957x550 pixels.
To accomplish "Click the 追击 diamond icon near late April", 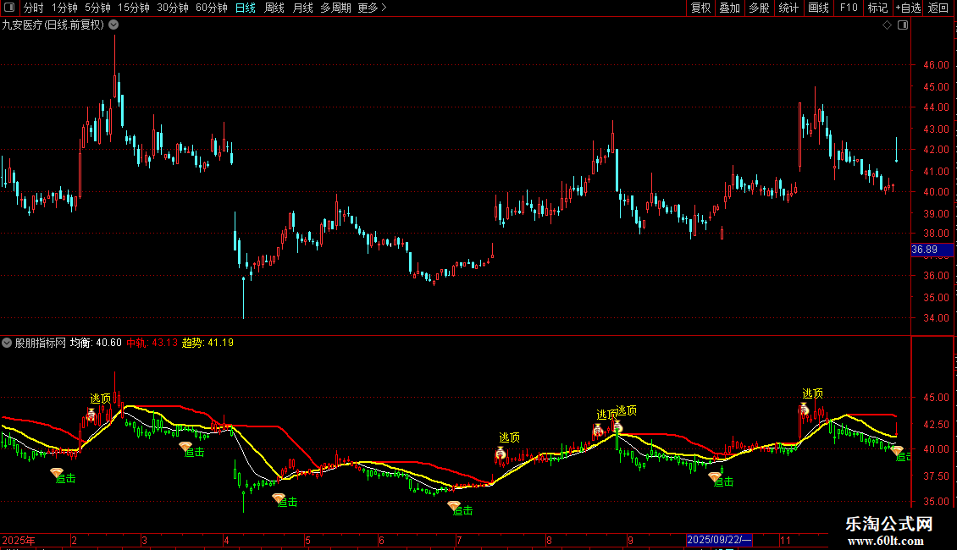I will click(x=279, y=498).
